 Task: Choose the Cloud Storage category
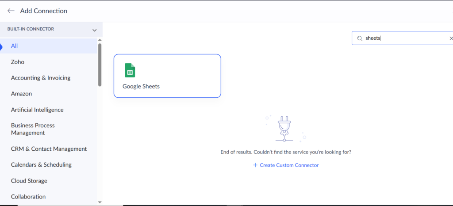pos(29,181)
